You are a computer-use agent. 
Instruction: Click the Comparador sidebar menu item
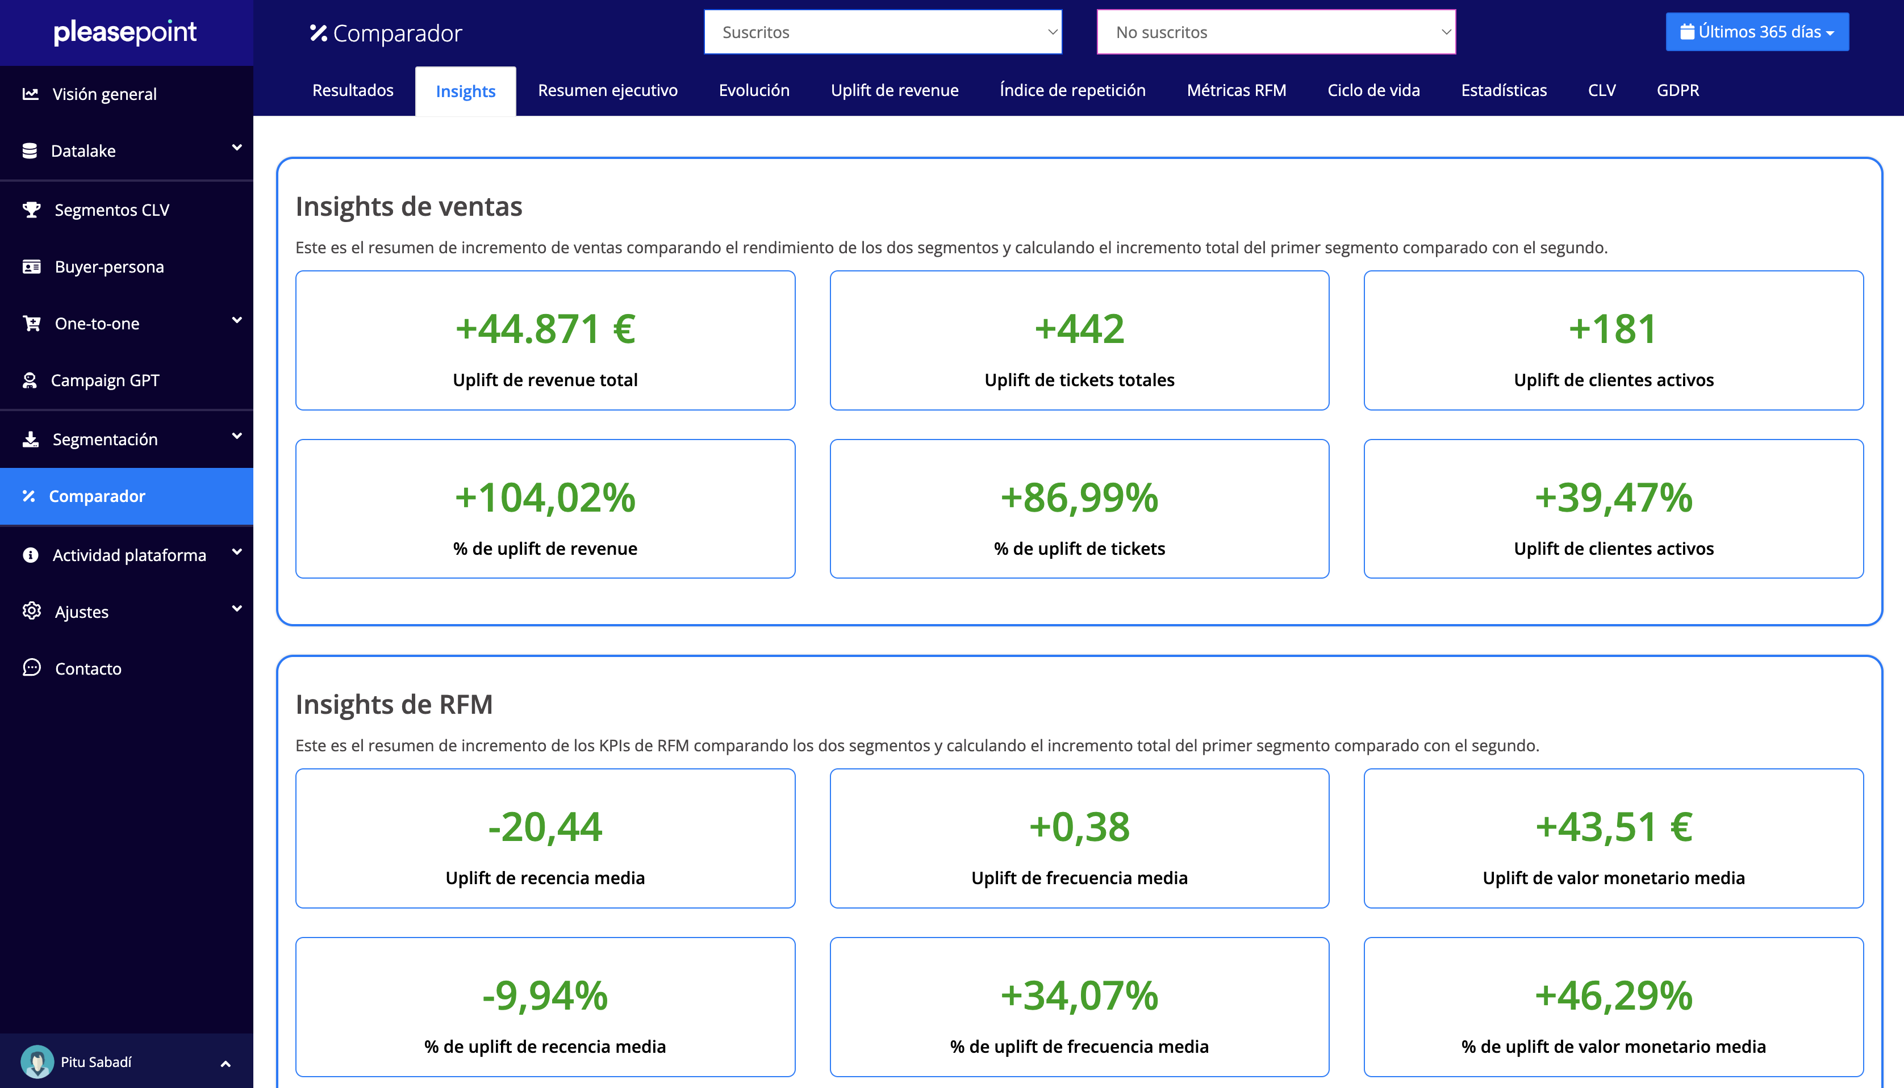pos(97,496)
